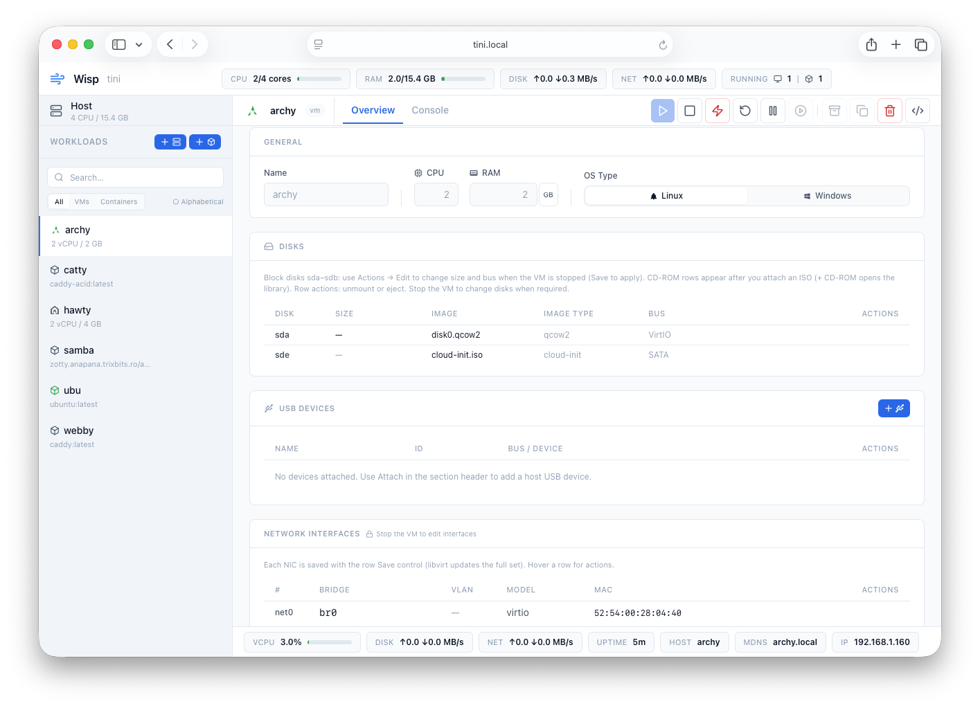The width and height of the screenshot is (980, 708).
Task: Click top NET 0.0 MB/s stat
Action: coord(664,79)
